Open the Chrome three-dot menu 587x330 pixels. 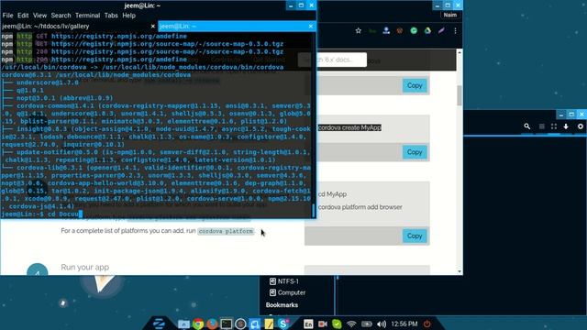[x=455, y=30]
